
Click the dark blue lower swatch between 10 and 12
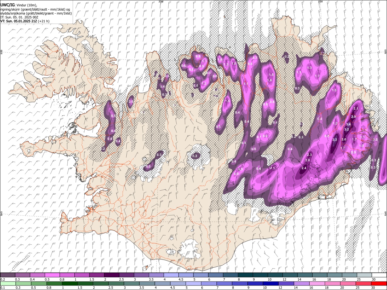coord(270,283)
